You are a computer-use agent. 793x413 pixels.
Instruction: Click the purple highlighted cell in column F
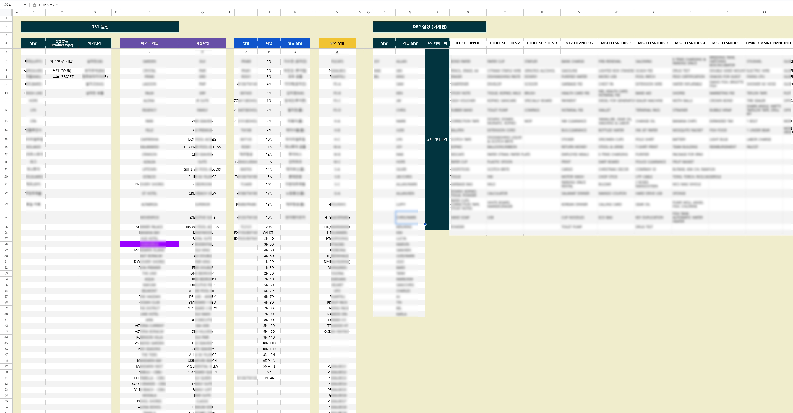click(x=149, y=244)
